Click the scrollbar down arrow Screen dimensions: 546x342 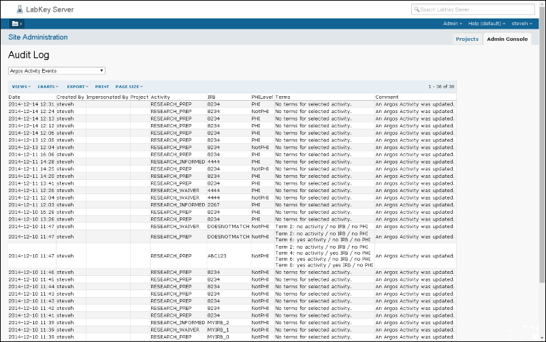(541, 338)
